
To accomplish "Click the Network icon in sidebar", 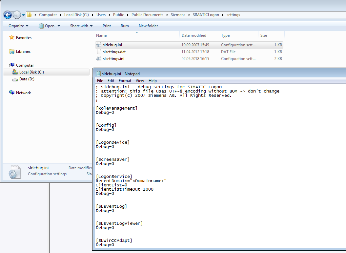I will tap(12, 93).
